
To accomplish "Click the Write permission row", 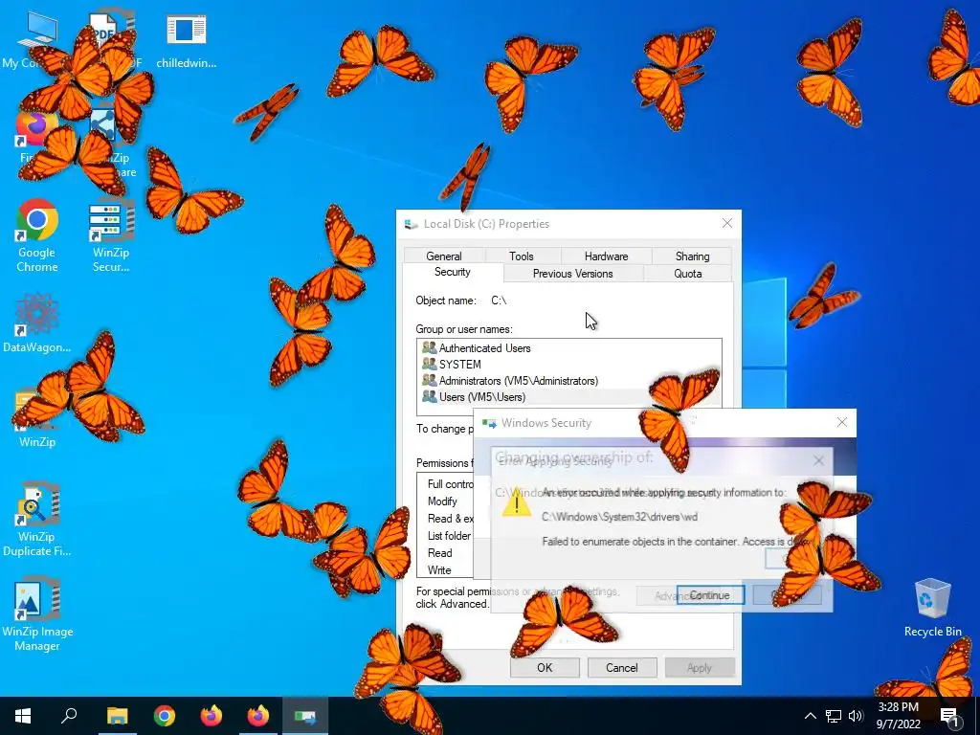I will click(x=439, y=570).
